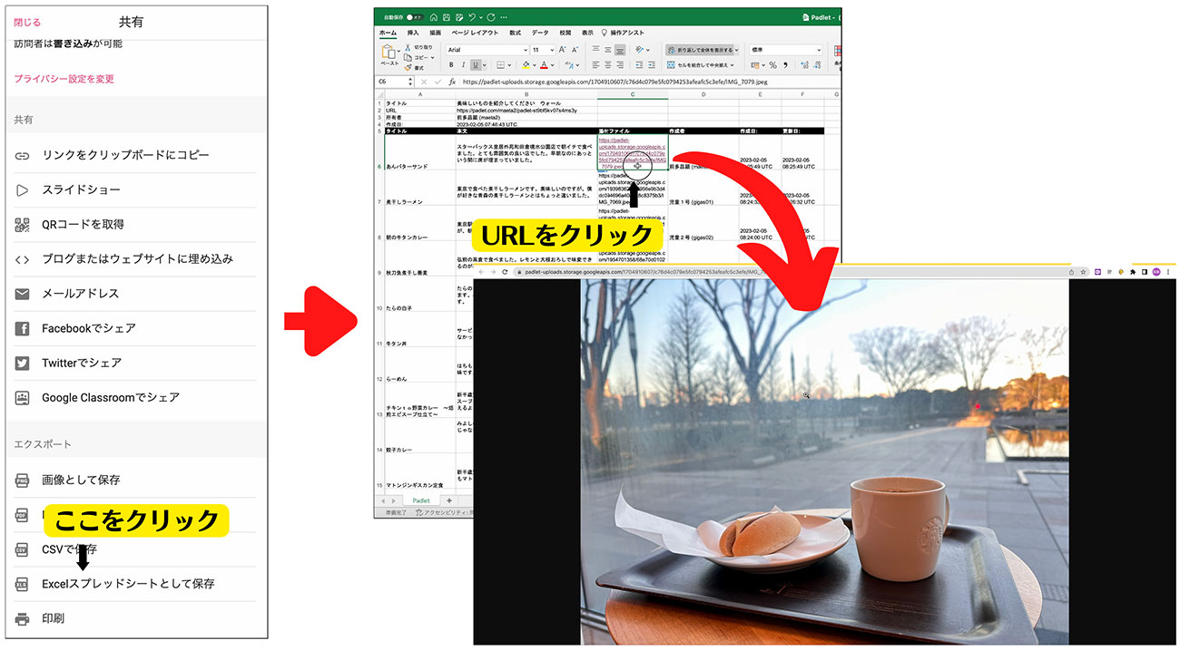Redo the action in Excel title bar
1180x650 pixels.
491,16
